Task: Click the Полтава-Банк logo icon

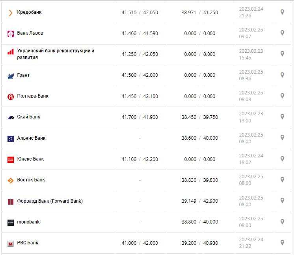Action: pos(11,96)
